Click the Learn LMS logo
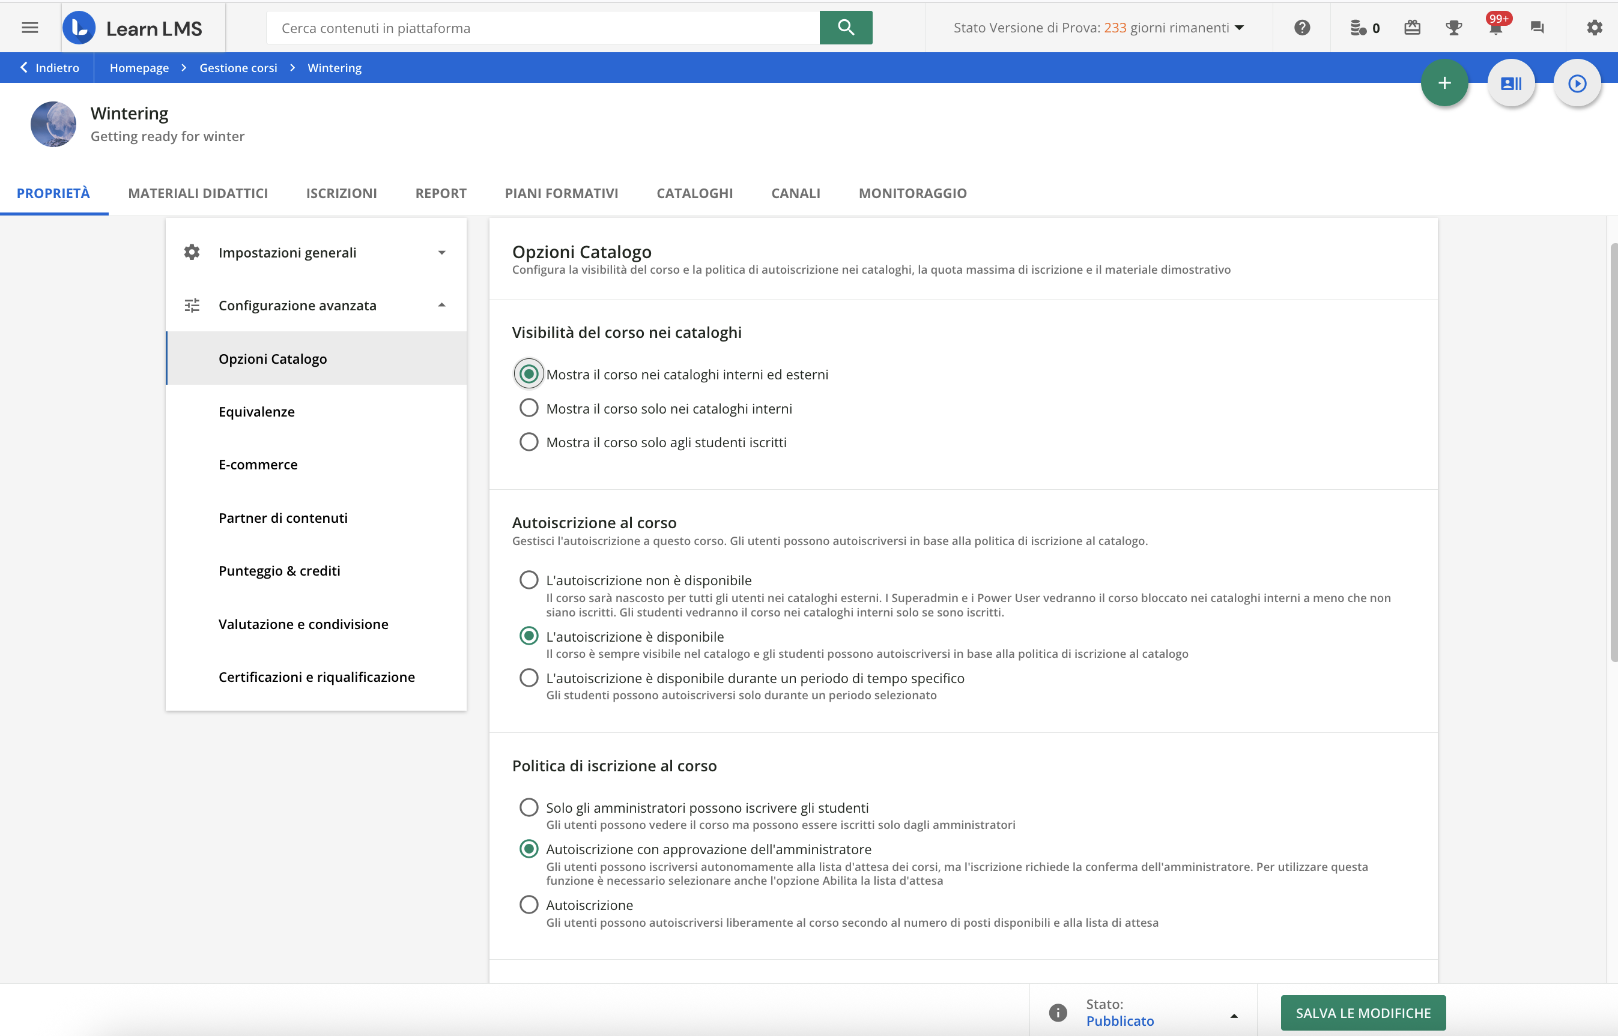 [x=133, y=28]
